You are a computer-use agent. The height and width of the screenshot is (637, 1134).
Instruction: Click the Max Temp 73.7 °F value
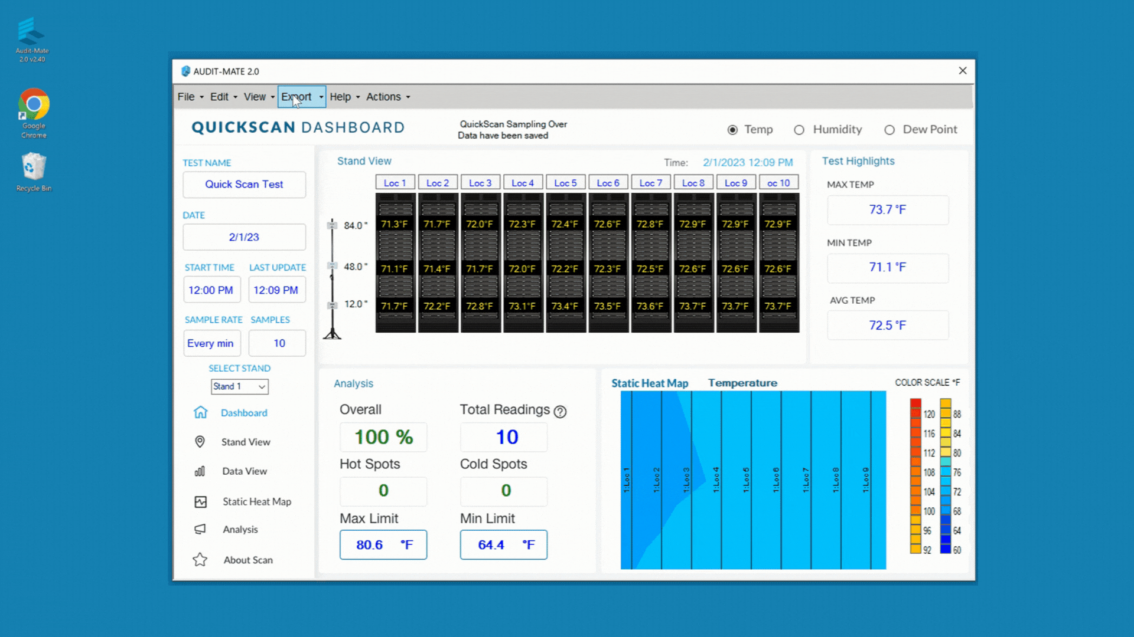(887, 210)
